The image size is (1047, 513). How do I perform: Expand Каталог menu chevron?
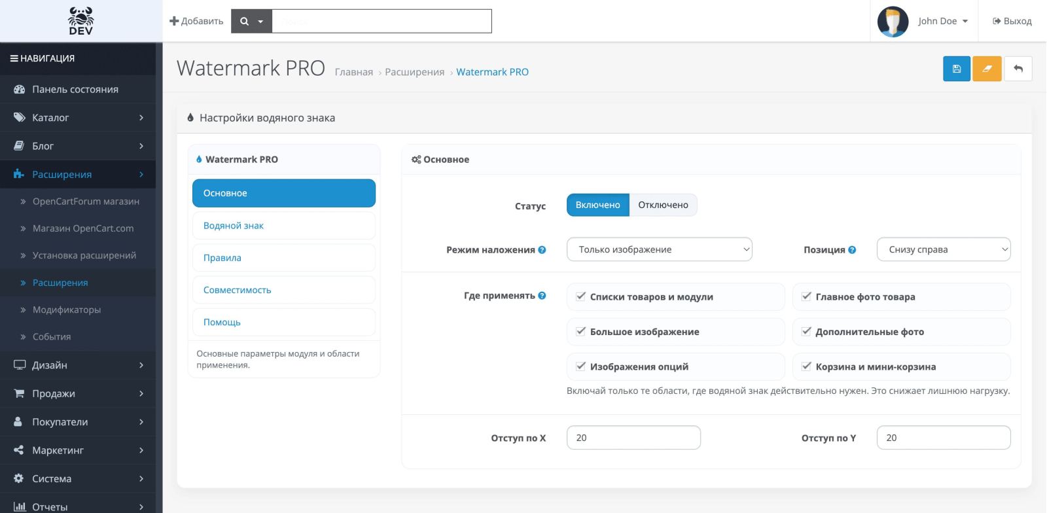coord(141,118)
